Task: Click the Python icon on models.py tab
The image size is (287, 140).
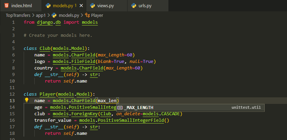Action: pyautogui.click(x=48, y=6)
